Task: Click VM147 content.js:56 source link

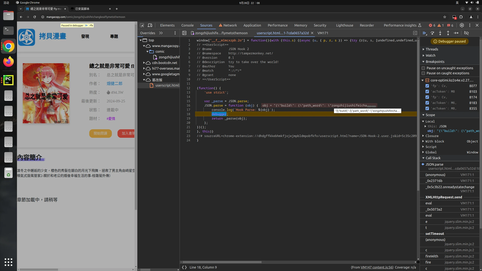Action: click(377, 267)
